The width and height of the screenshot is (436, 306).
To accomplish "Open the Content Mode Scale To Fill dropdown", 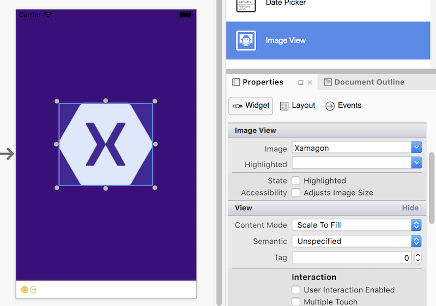I will click(x=357, y=225).
